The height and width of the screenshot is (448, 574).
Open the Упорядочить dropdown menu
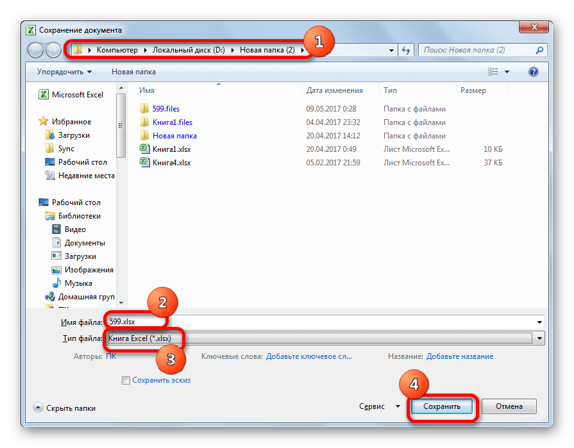(x=64, y=72)
